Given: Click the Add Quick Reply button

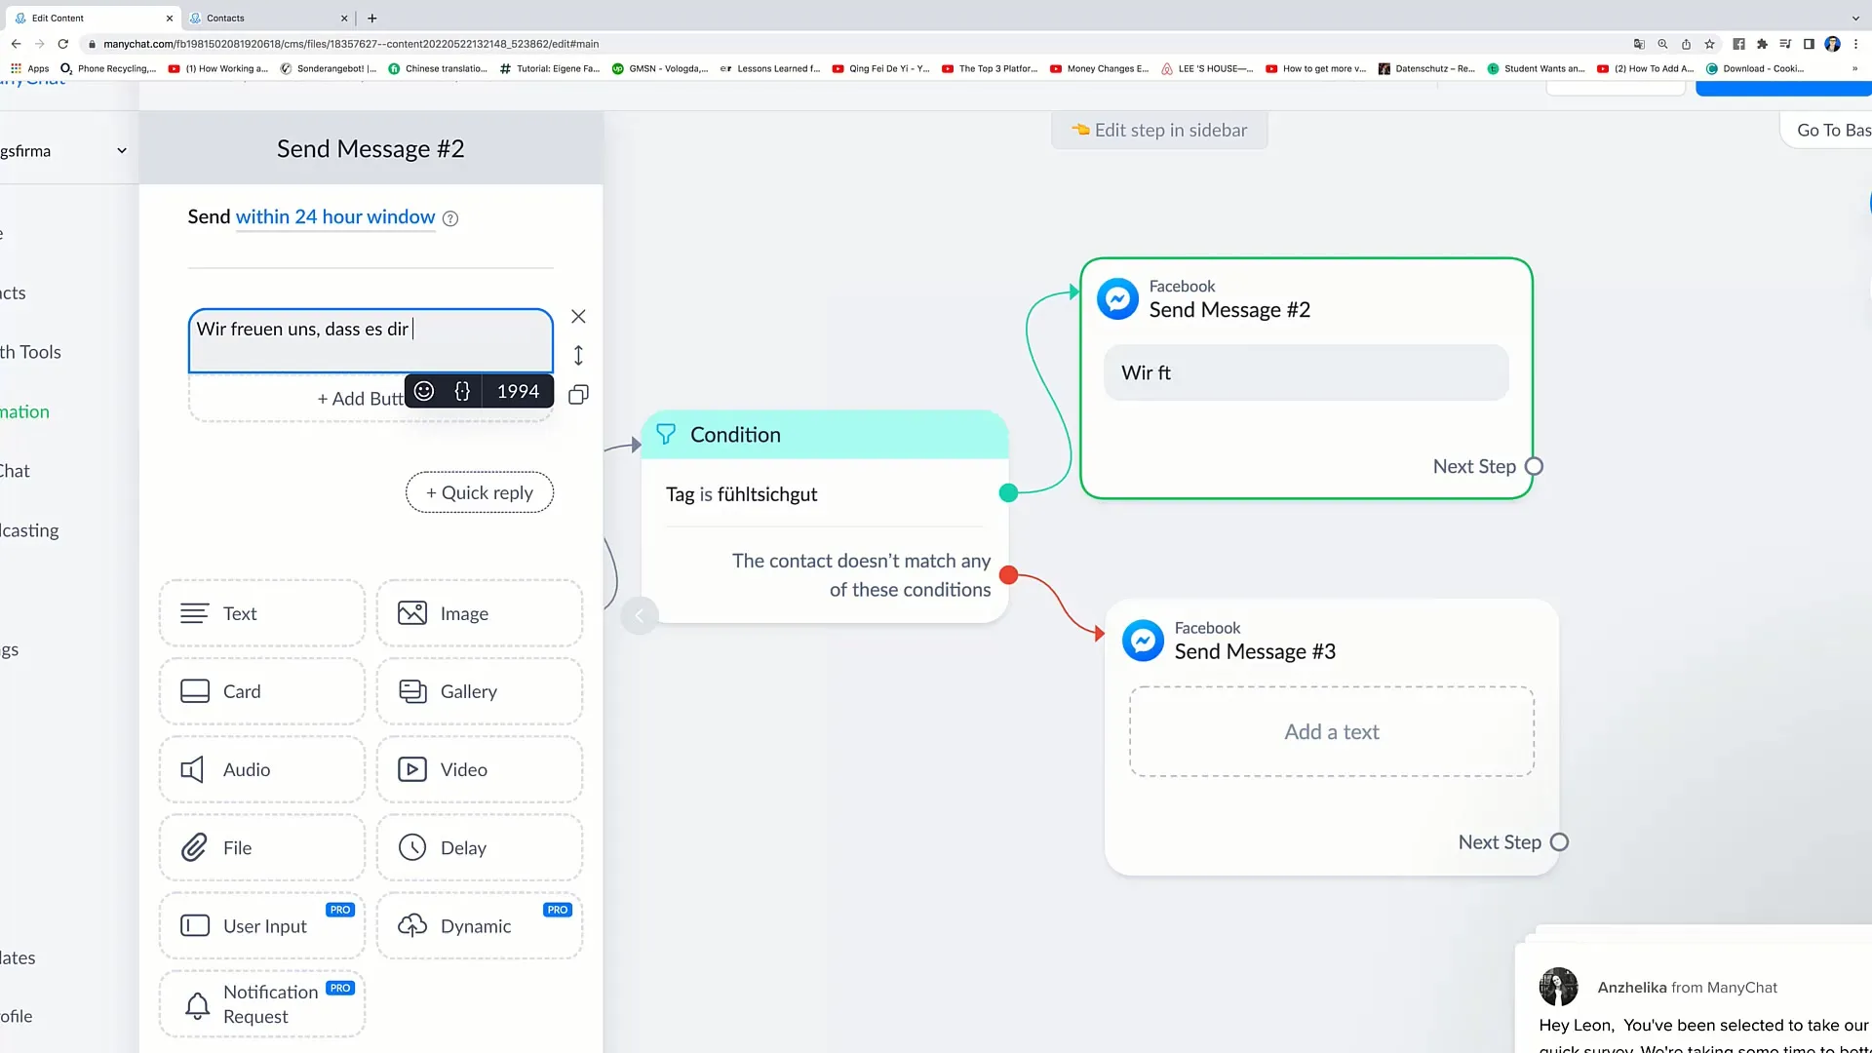Looking at the screenshot, I should pyautogui.click(x=479, y=492).
